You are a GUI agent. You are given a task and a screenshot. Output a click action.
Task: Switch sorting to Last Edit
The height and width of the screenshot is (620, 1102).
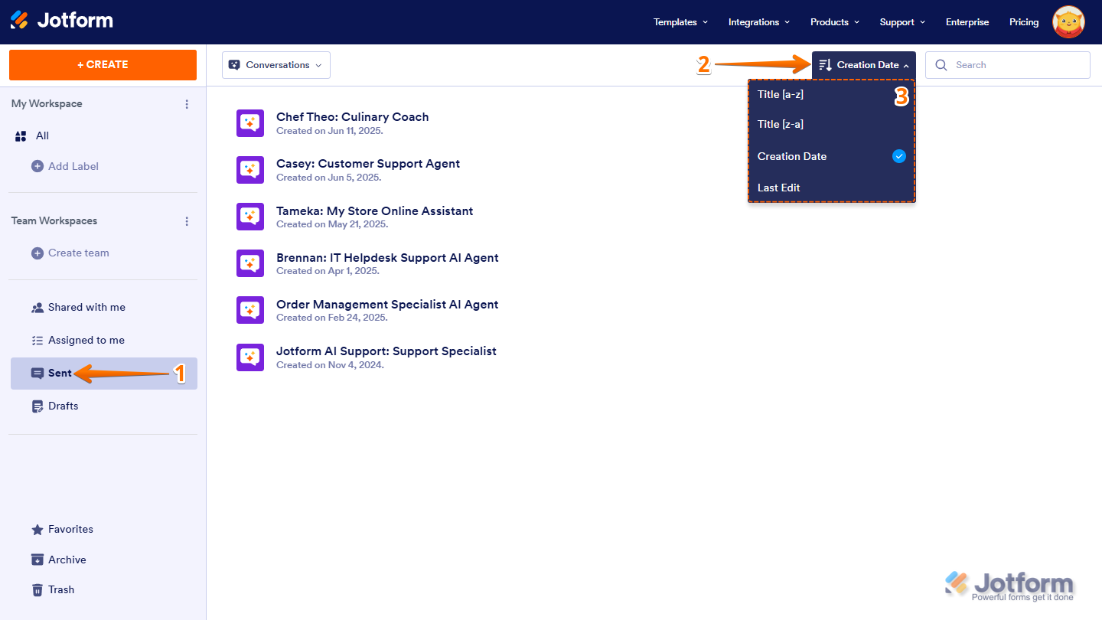[779, 188]
